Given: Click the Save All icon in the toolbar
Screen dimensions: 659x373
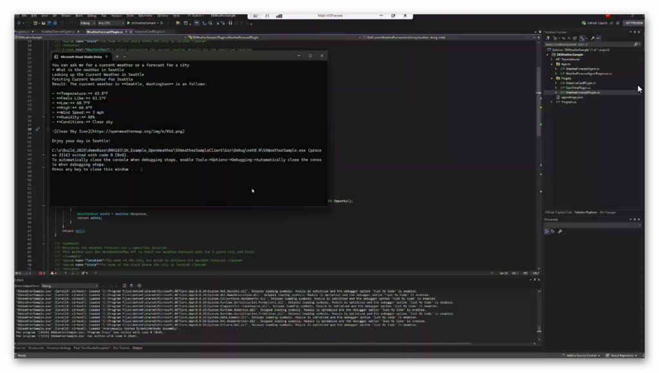Looking at the screenshot, I should pos(55,23).
